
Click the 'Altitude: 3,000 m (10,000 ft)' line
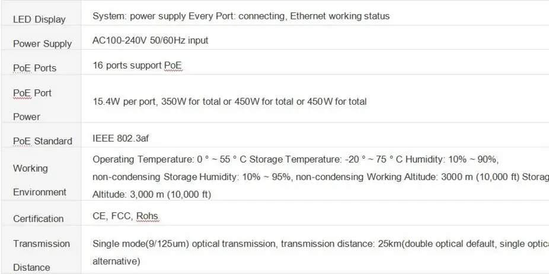coord(152,194)
